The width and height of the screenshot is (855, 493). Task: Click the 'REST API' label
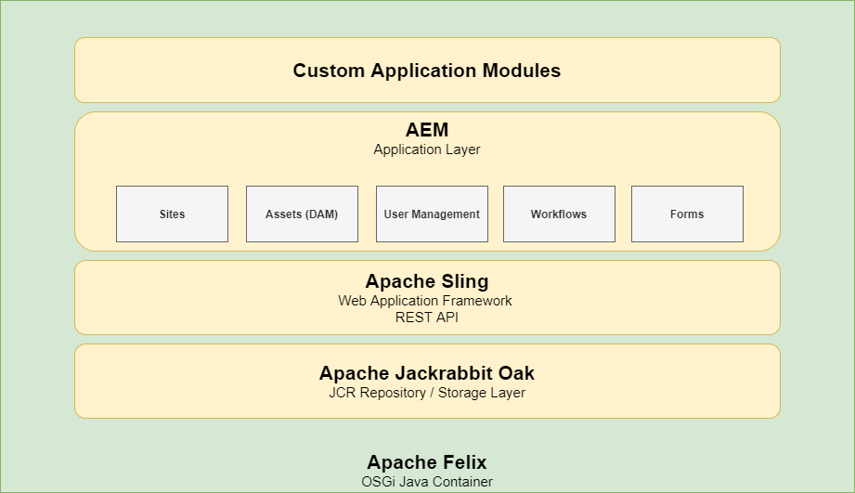pos(427,318)
